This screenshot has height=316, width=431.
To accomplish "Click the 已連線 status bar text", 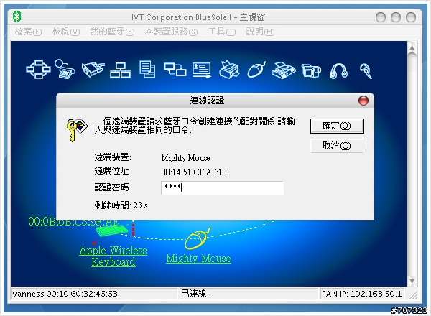I will coord(195,294).
